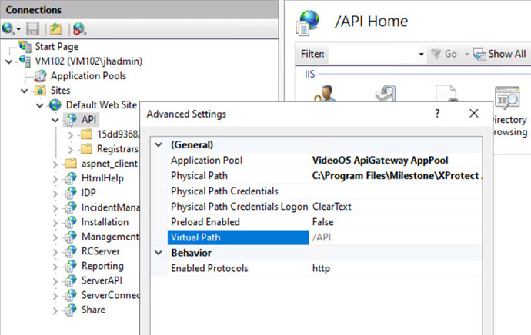Click the Up folder toolbar icon
The image size is (531, 335).
[55, 29]
